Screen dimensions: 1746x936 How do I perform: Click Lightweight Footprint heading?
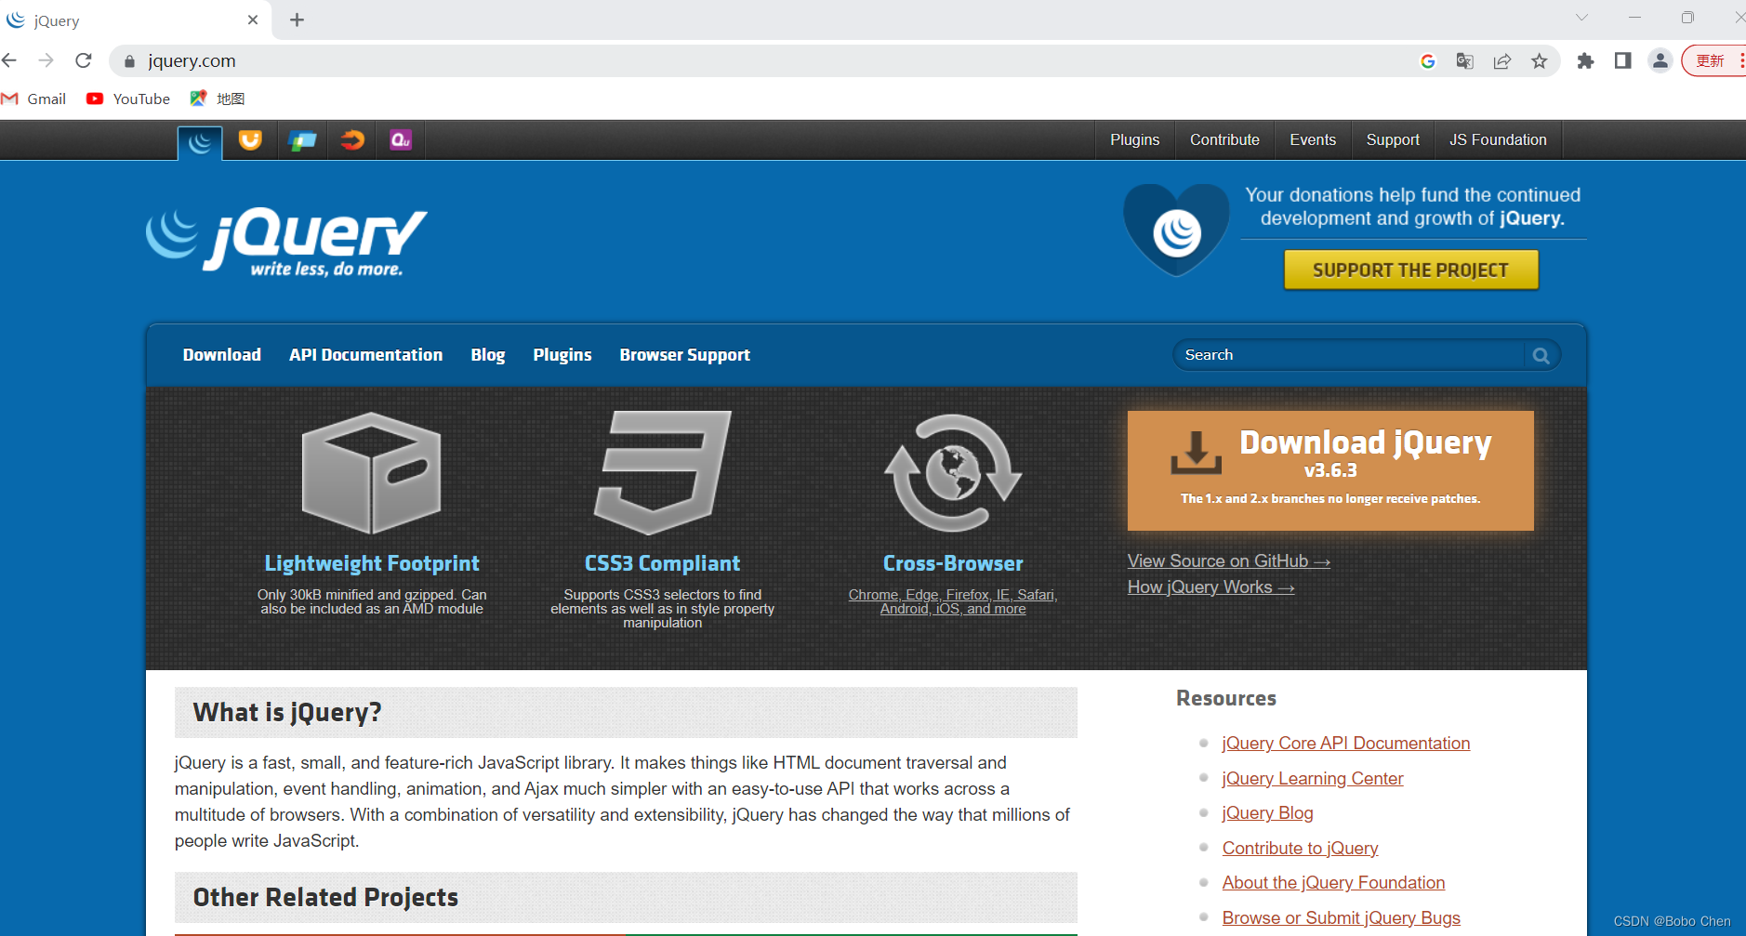tap(372, 563)
